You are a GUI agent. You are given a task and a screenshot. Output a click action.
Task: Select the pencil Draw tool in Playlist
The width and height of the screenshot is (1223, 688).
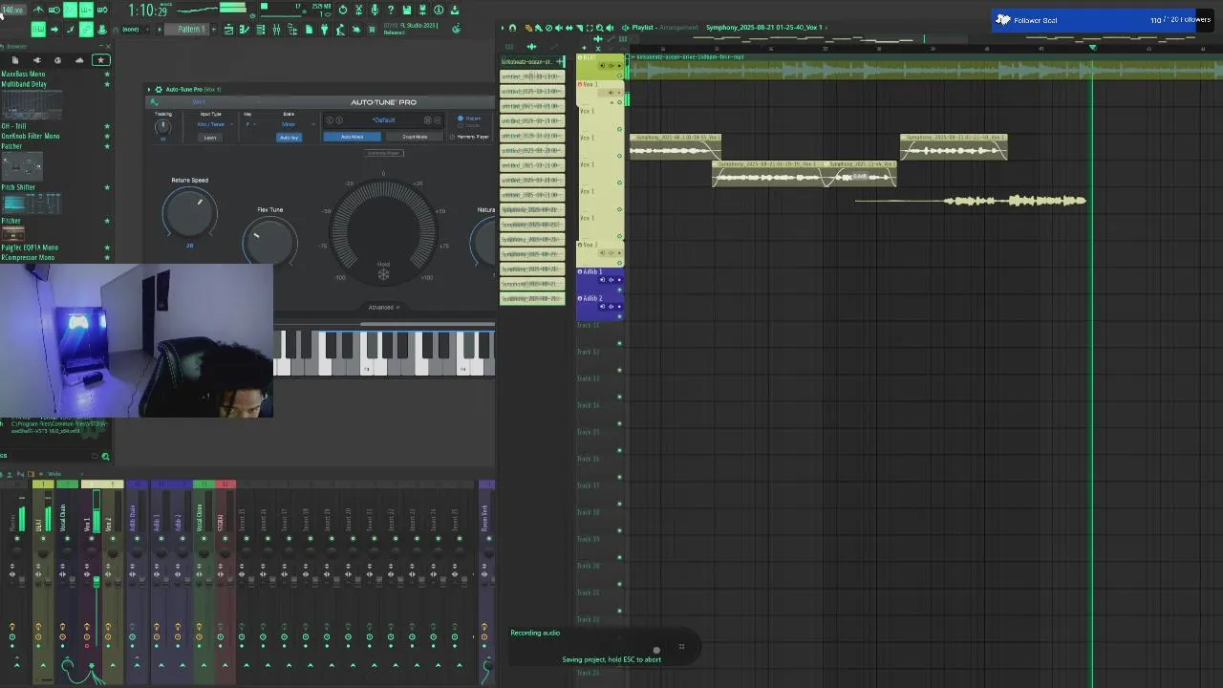pos(528,28)
